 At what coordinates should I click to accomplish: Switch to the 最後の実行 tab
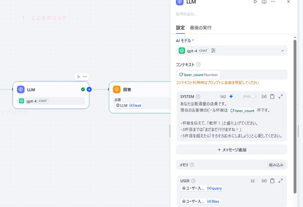click(201, 28)
